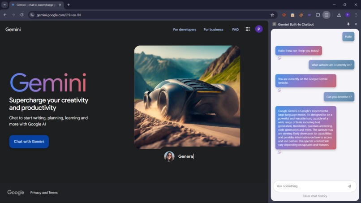Click the address bar URL
361x203 pixels.
[59, 15]
